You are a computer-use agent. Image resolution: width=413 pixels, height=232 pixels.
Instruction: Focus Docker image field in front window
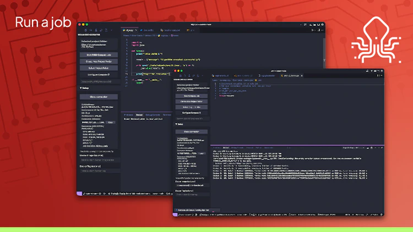click(193, 185)
